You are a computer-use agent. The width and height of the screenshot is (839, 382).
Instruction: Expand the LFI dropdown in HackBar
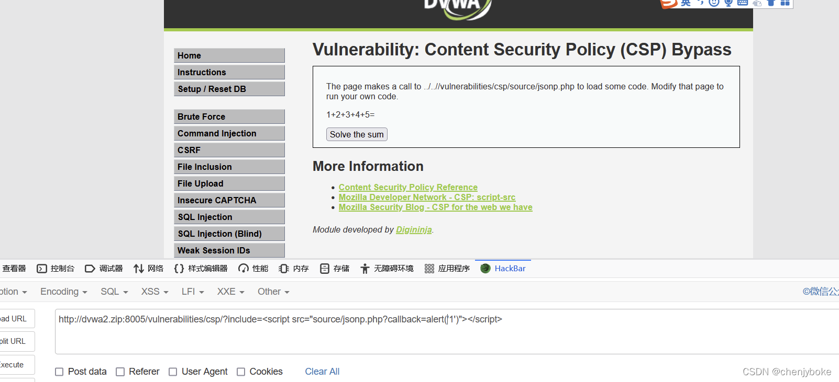click(193, 292)
